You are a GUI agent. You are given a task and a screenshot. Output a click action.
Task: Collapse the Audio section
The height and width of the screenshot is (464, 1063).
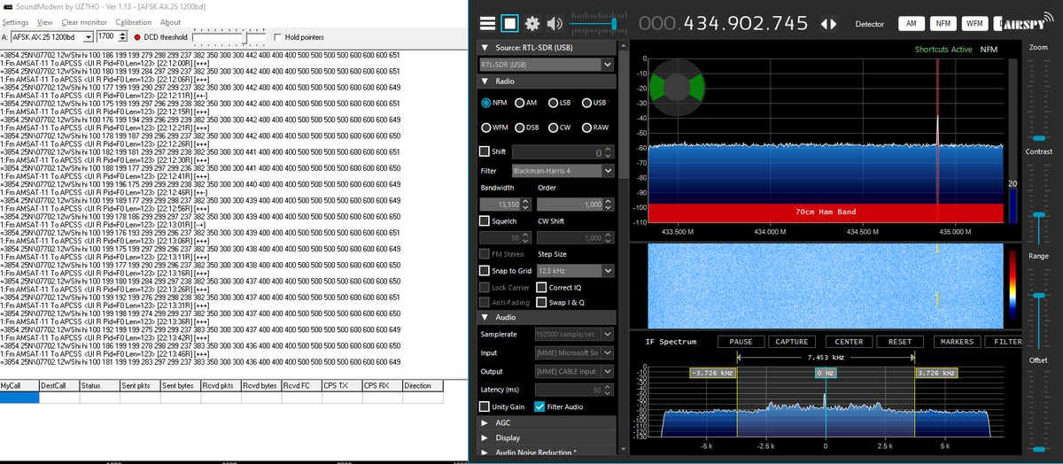point(484,317)
